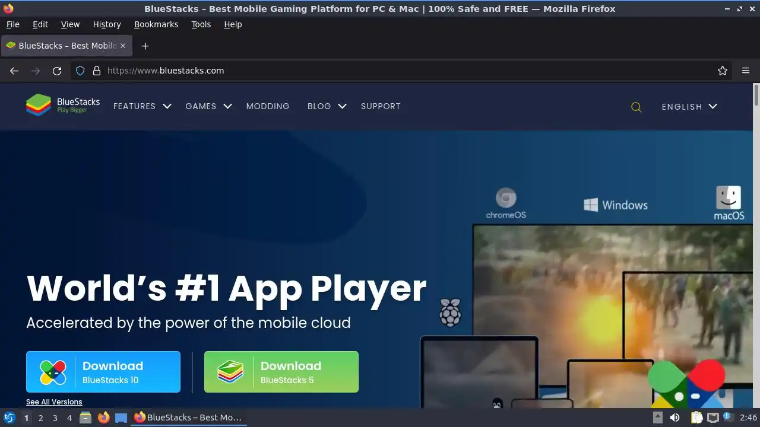The height and width of the screenshot is (427, 760).
Task: Open the site search magnifier icon
Action: coord(636,107)
